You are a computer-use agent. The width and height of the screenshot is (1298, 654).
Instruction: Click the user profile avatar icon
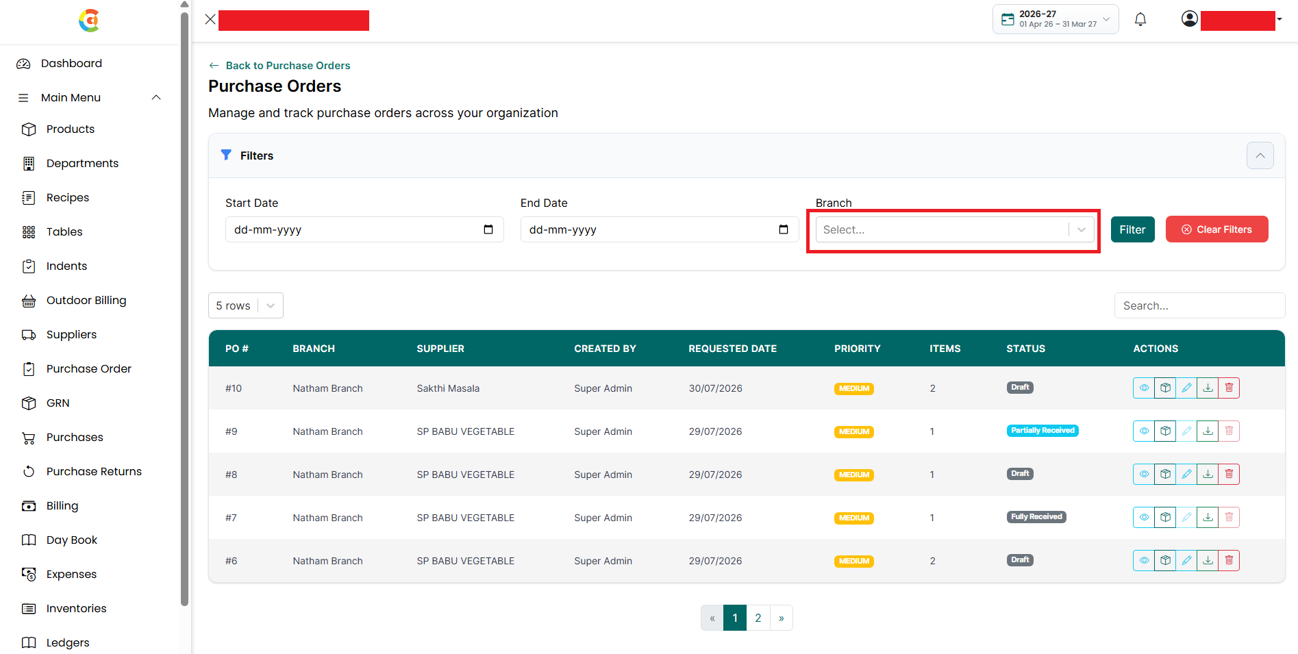point(1190,19)
